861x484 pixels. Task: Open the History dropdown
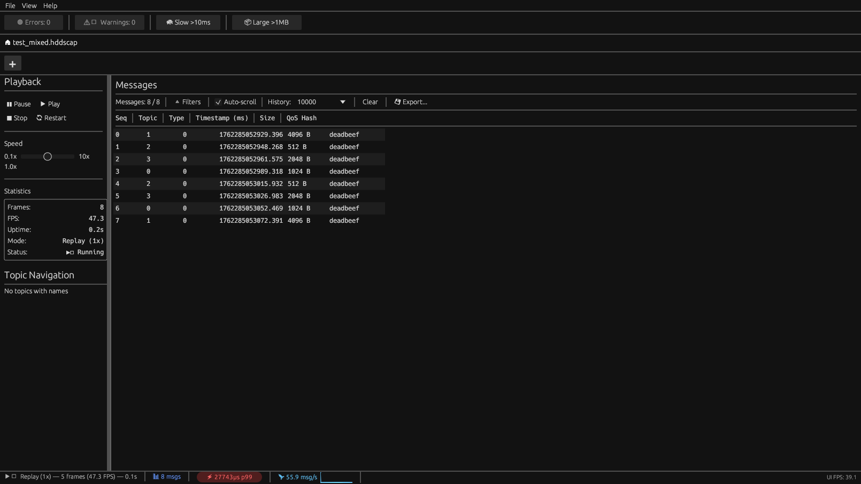(342, 102)
